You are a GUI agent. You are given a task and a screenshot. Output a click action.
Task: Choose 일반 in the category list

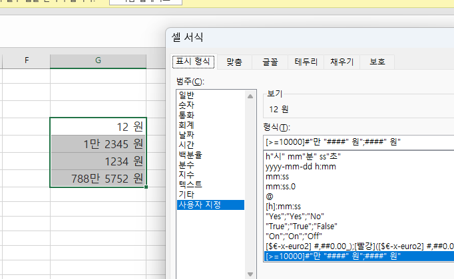(186, 94)
